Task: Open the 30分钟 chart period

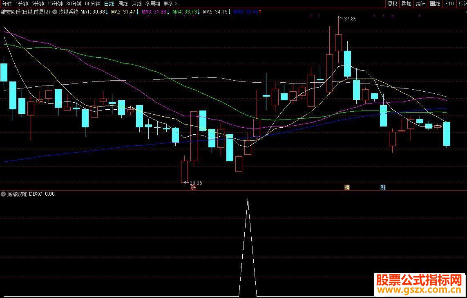Action: coord(74,4)
